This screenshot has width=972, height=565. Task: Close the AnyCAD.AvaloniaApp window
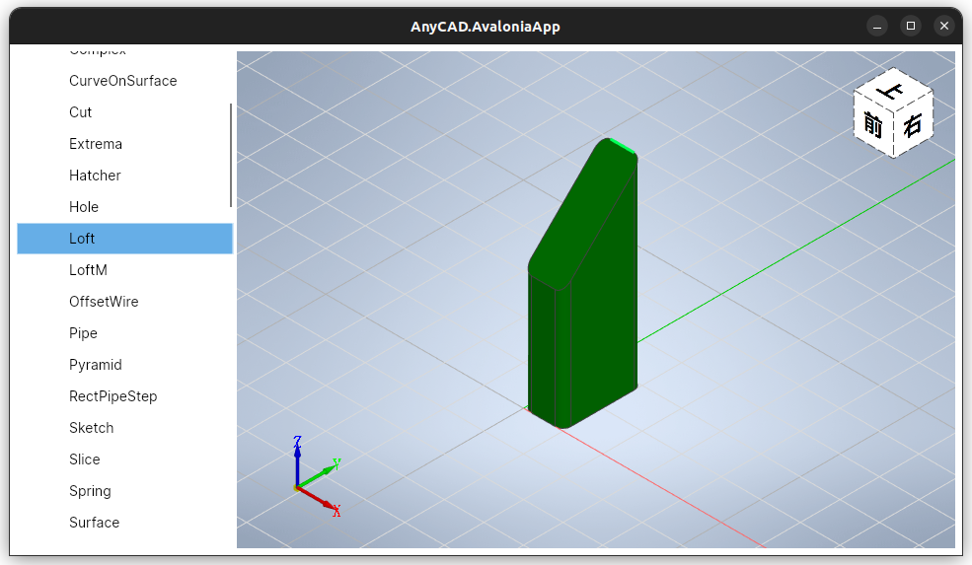944,26
